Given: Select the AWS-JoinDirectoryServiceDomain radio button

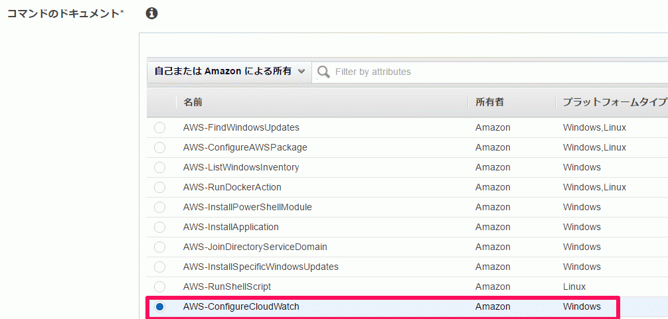Looking at the screenshot, I should (x=159, y=247).
